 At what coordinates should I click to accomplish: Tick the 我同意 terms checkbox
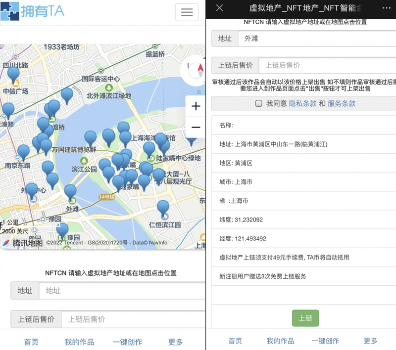(258, 103)
